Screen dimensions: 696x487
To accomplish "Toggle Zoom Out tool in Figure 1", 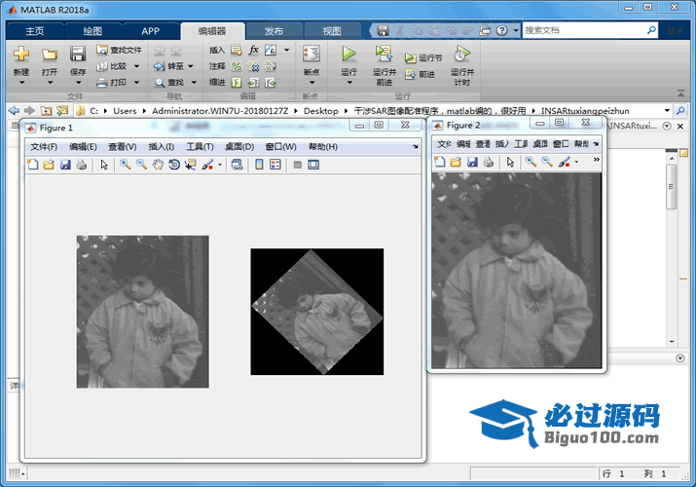I will pos(141,165).
